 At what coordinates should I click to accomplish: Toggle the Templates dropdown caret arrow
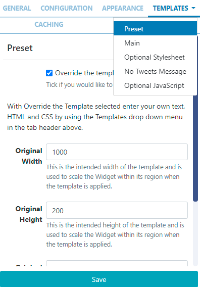pos(193,8)
